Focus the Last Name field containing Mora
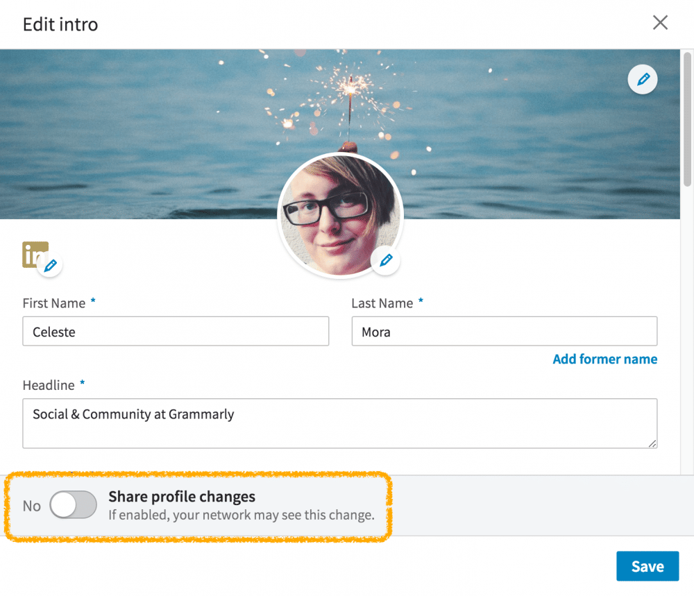Viewport: 694px width, 596px height. pos(504,332)
